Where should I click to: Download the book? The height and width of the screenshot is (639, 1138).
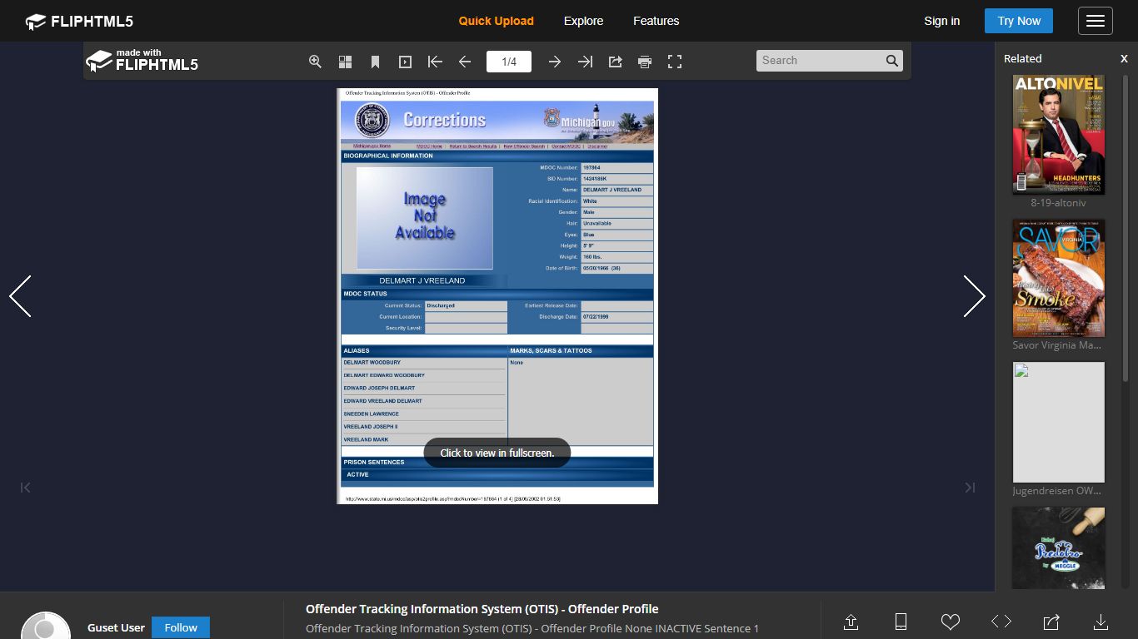click(1101, 622)
